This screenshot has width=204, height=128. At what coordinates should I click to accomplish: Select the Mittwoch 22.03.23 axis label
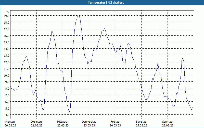63,124
